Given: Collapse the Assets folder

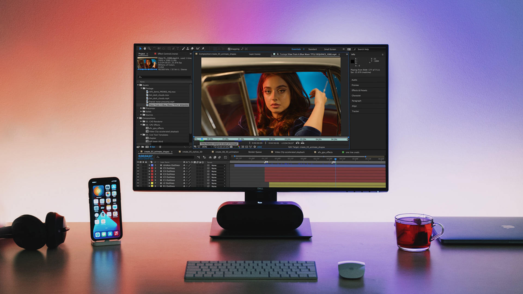Looking at the screenshot, I should click(x=138, y=85).
